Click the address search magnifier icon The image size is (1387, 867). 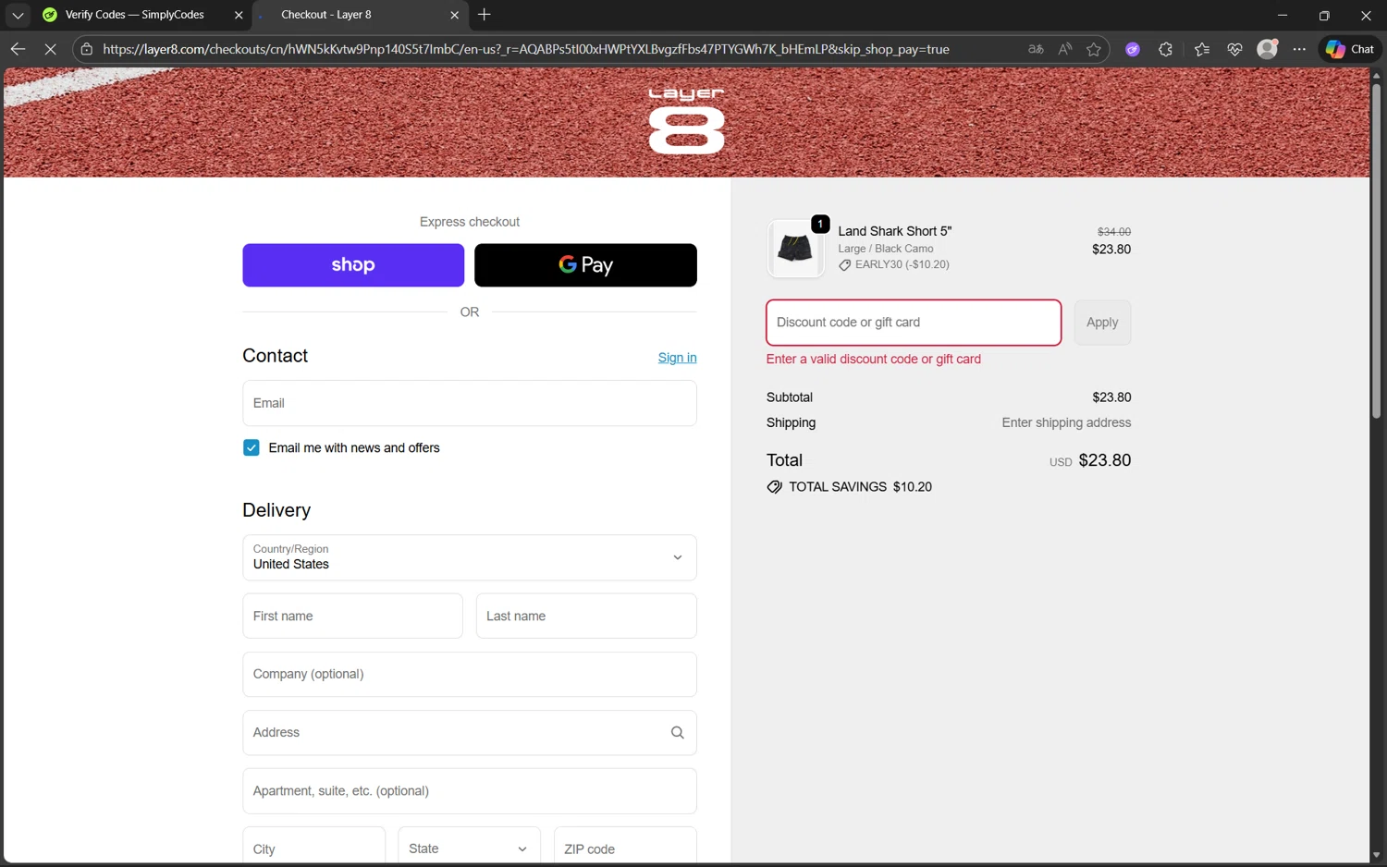click(677, 732)
